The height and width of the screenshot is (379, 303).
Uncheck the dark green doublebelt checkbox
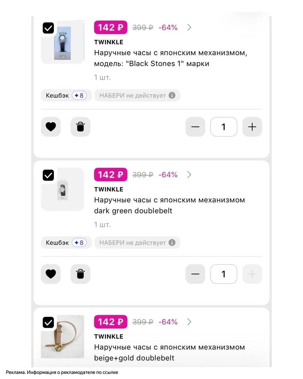(48, 175)
